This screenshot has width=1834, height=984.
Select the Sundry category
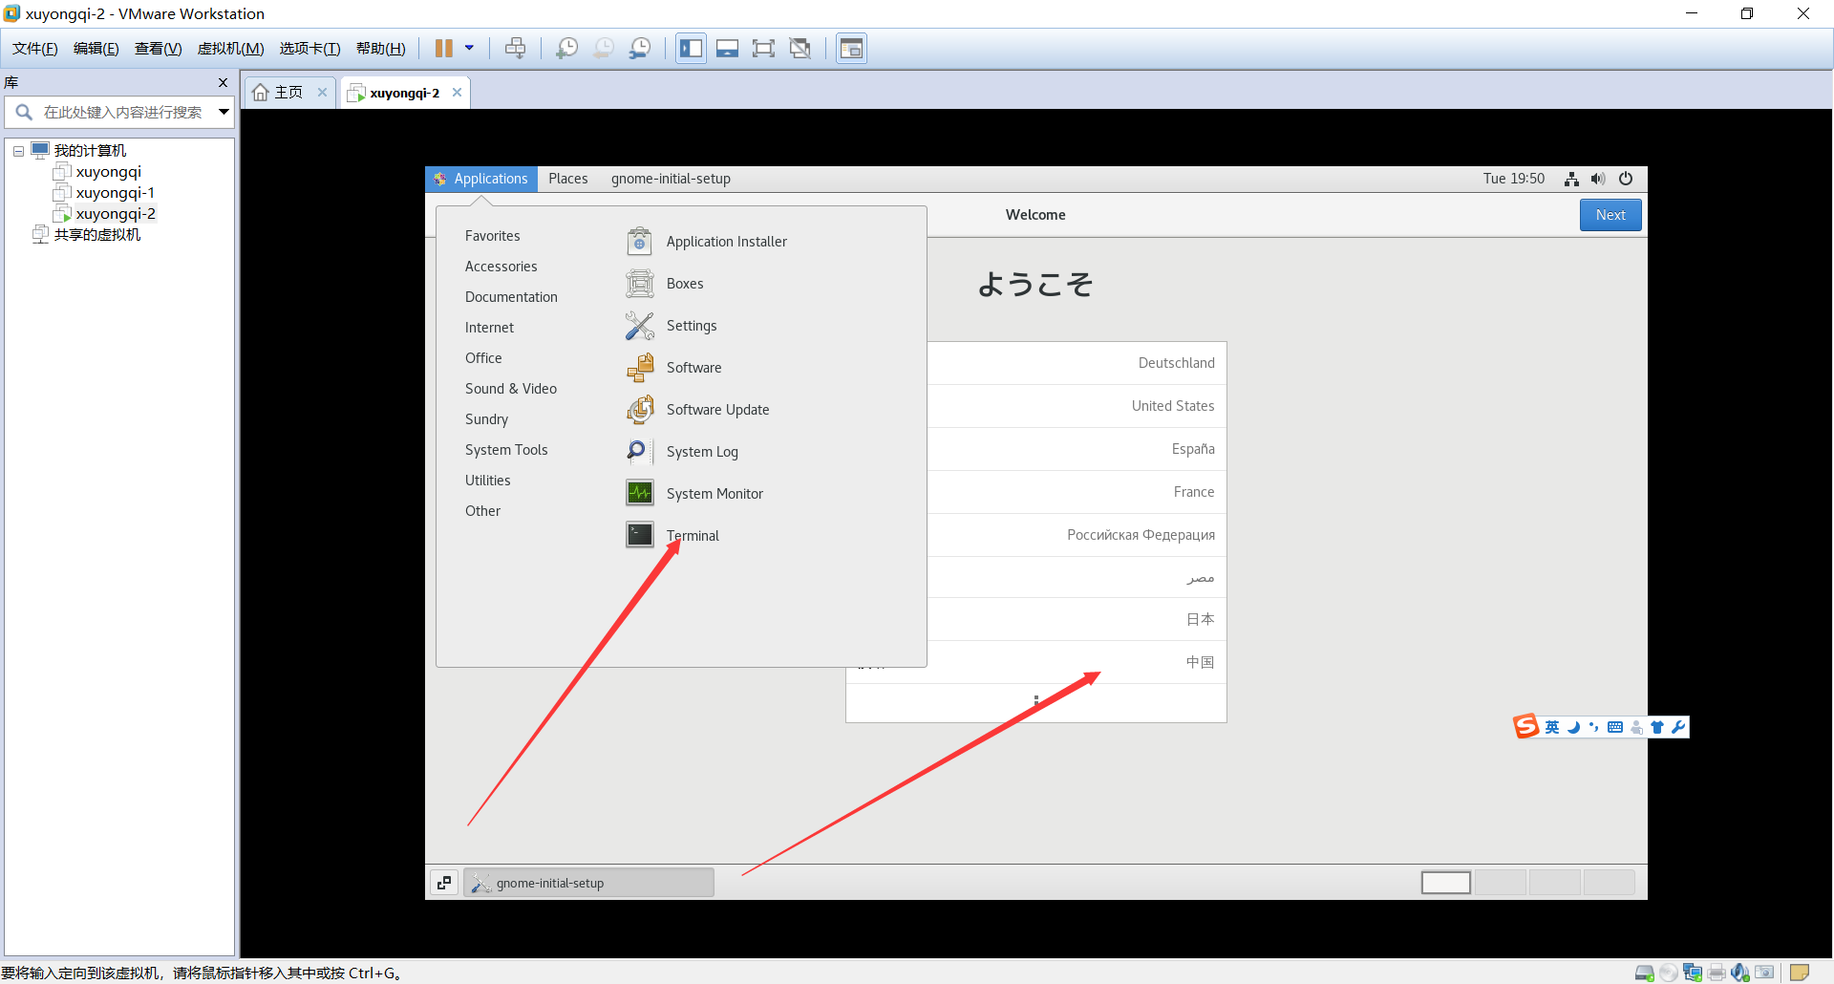click(486, 419)
